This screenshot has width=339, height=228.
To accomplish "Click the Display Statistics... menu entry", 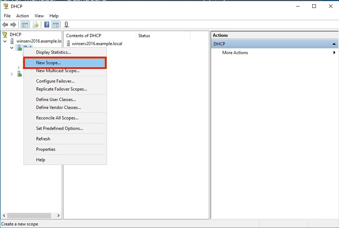I will pyautogui.click(x=53, y=52).
